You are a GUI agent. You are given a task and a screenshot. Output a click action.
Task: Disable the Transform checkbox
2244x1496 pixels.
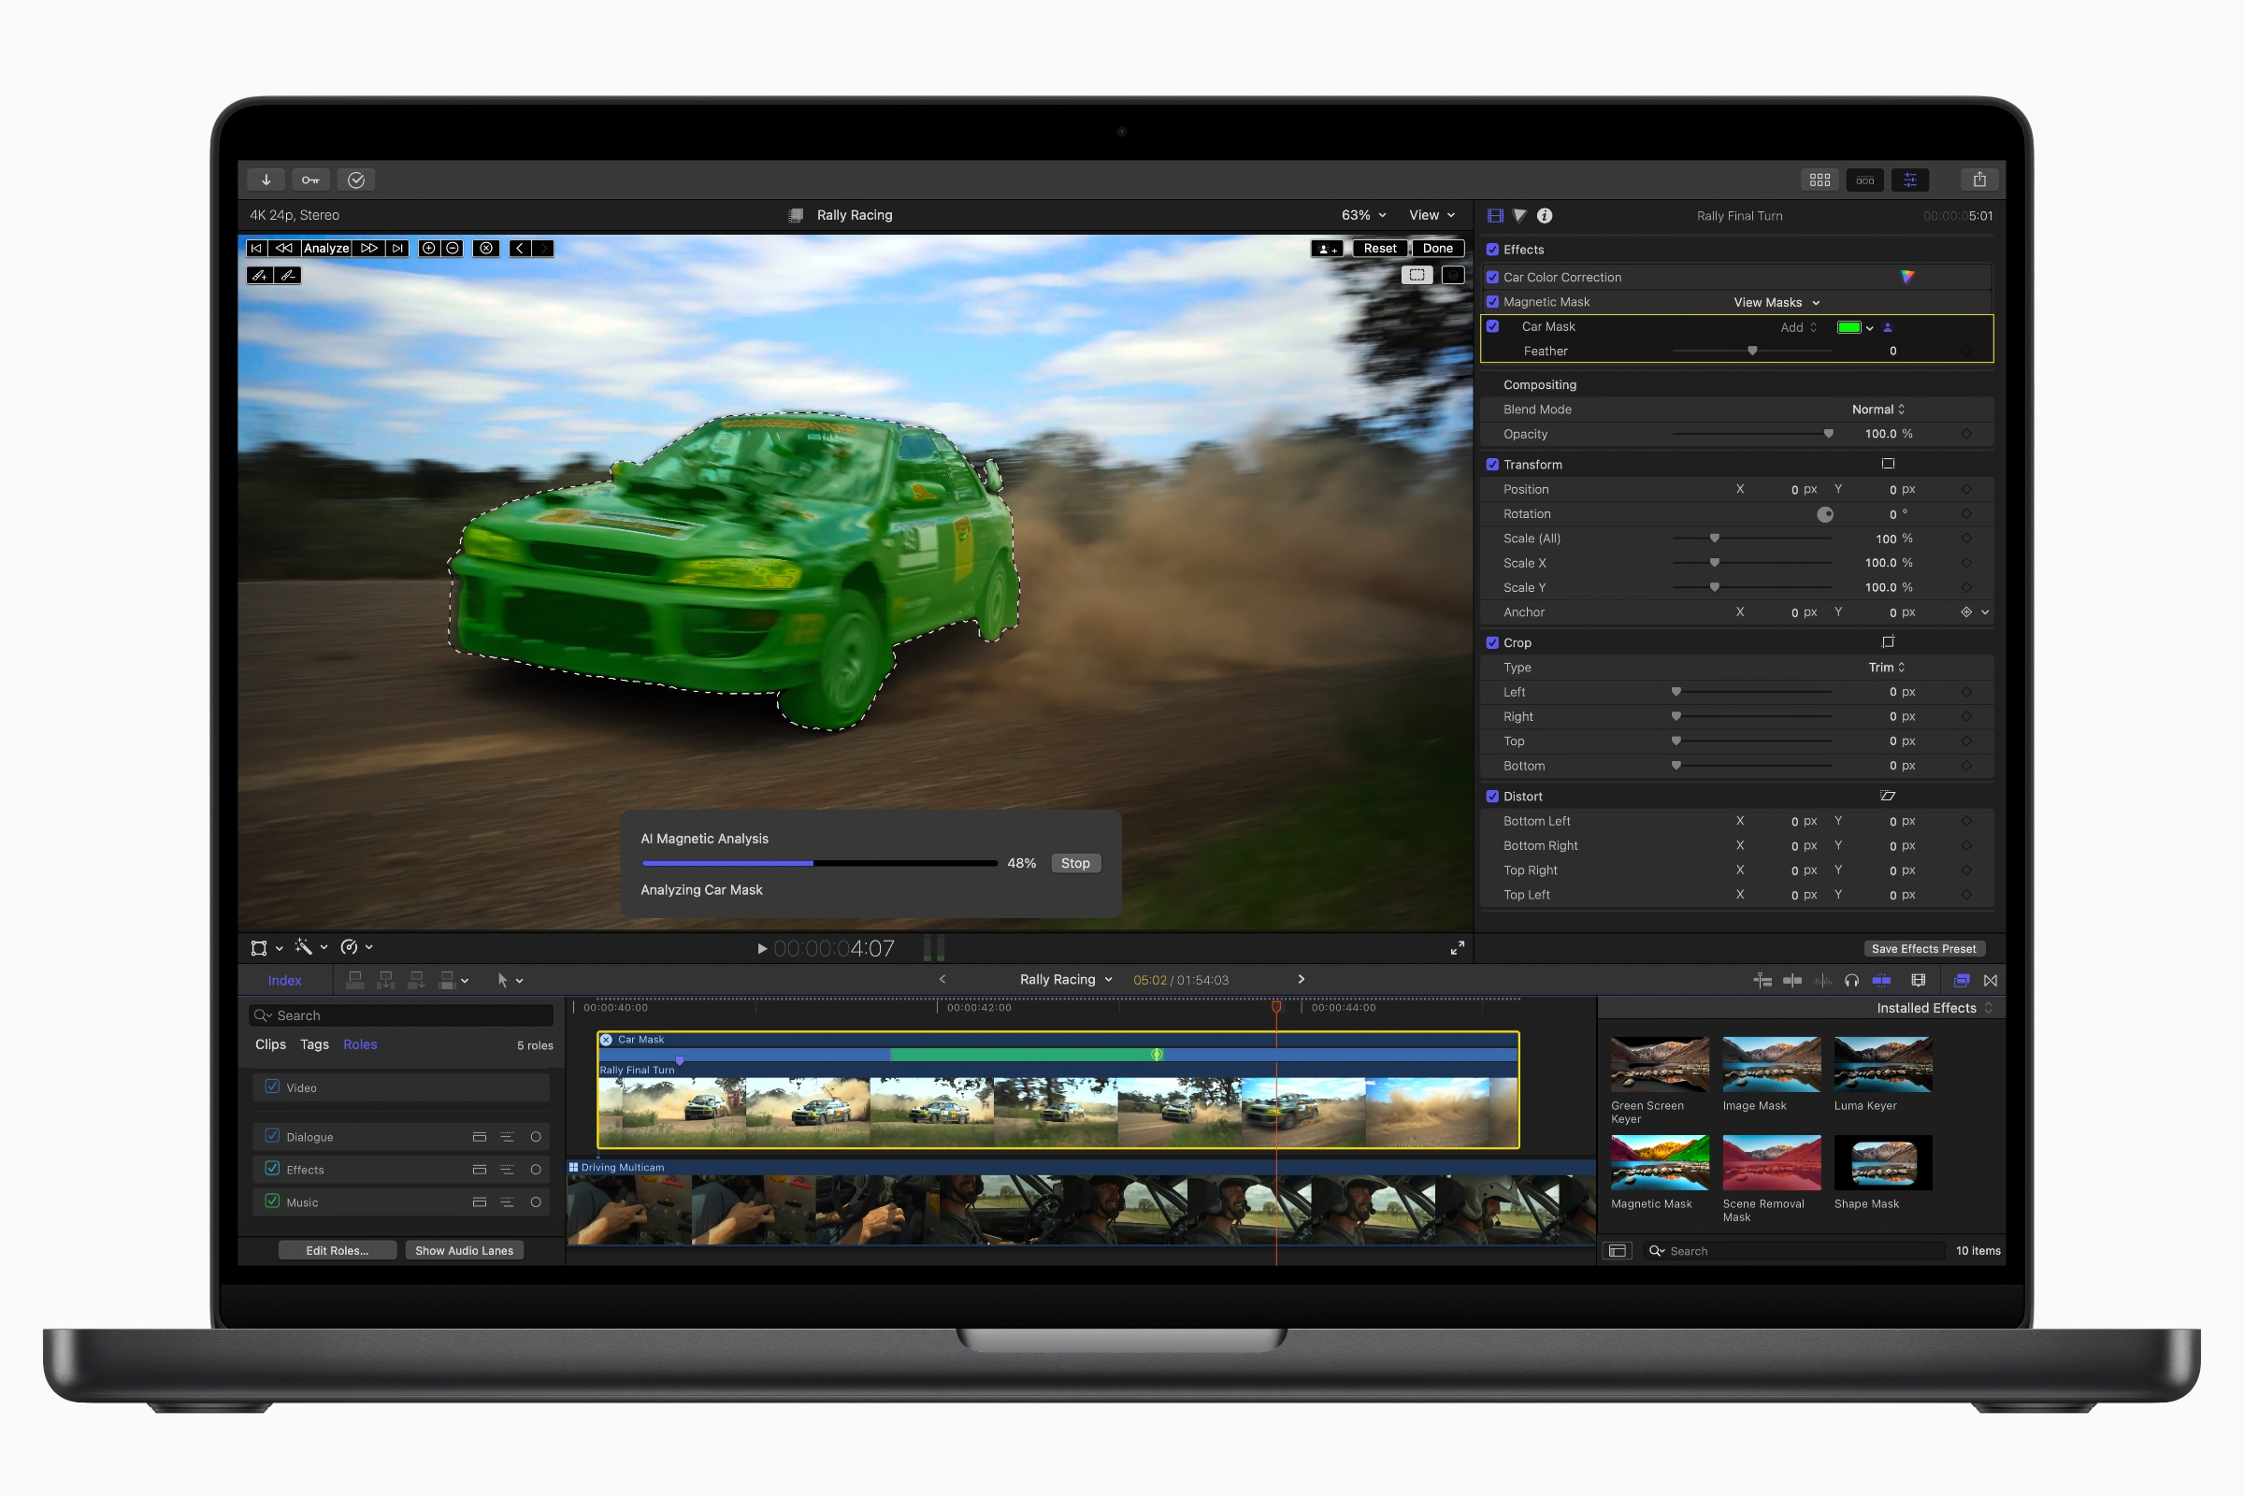click(1493, 465)
